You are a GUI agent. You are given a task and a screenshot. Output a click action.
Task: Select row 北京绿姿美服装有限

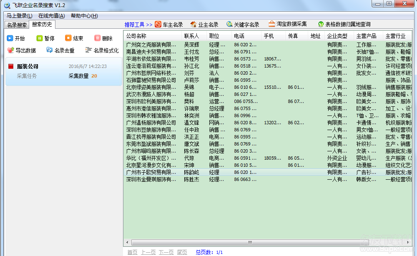268,87
